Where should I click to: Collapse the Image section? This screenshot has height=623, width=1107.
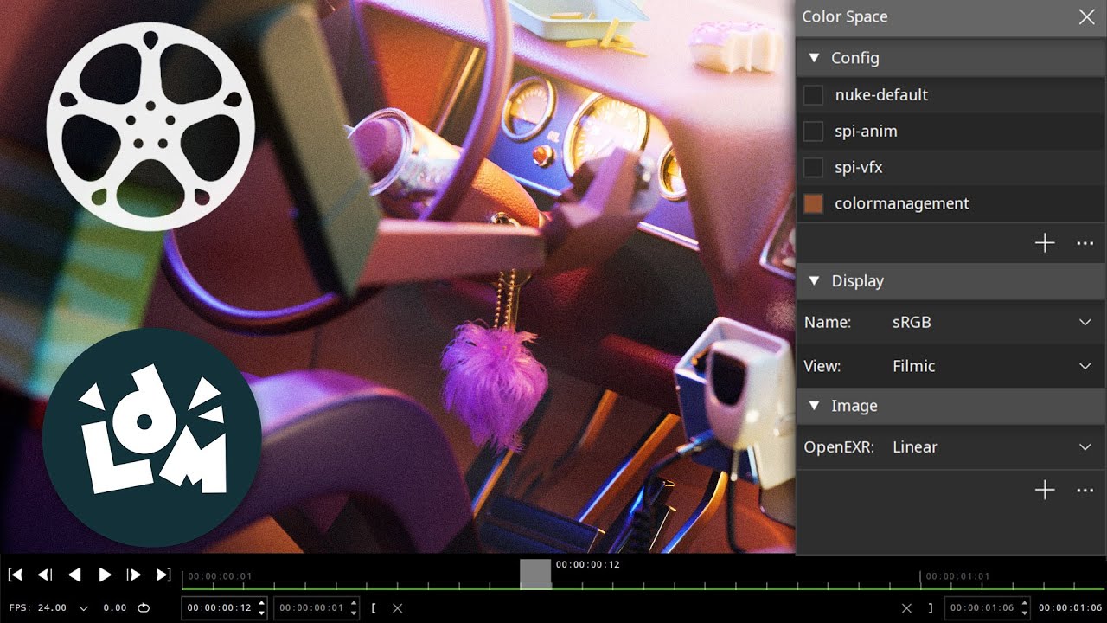coord(813,406)
